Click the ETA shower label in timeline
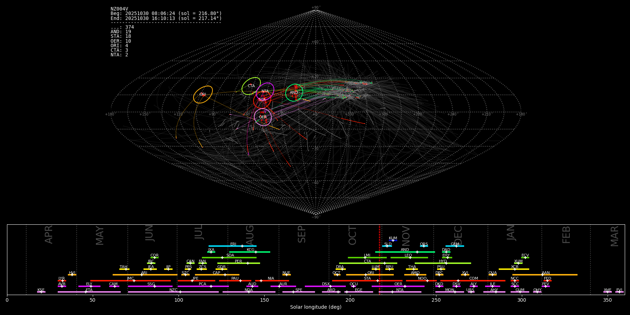Screen dimensions: 630x315 pyautogui.click(x=89, y=290)
